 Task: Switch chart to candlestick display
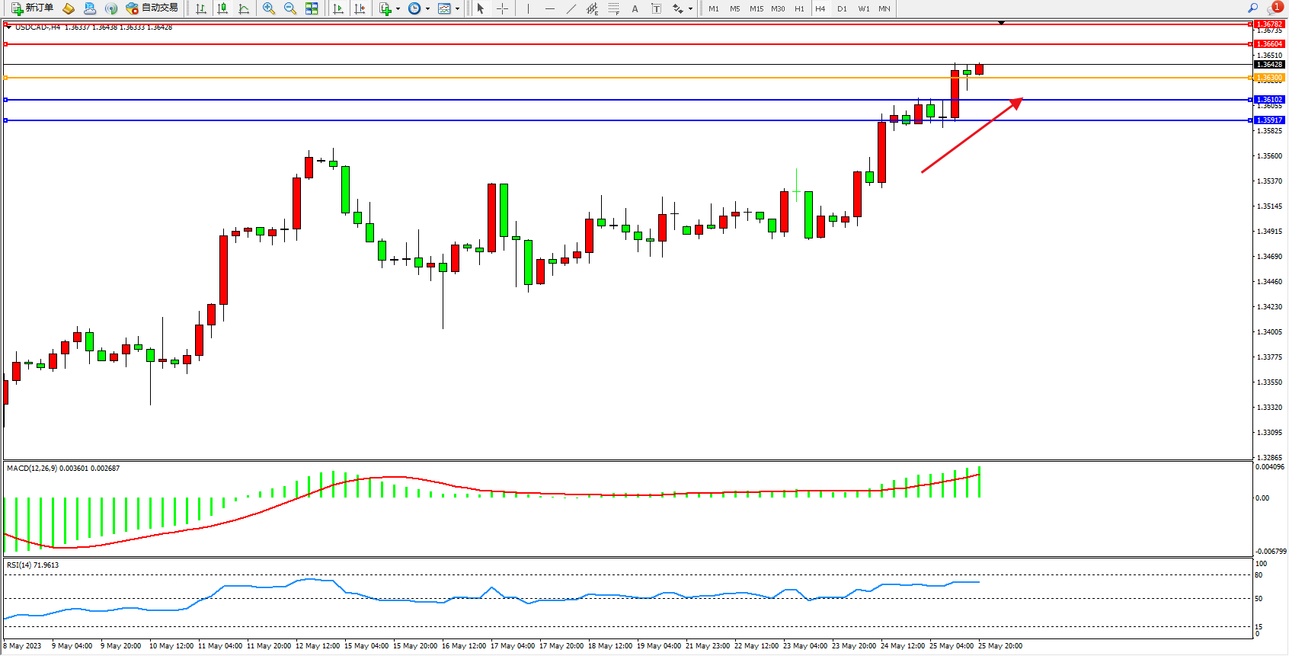click(x=222, y=8)
